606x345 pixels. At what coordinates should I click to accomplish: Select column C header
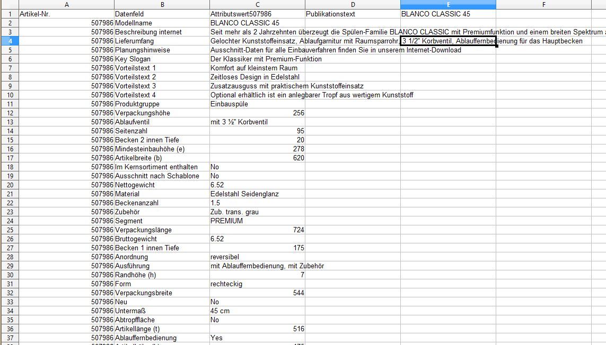[x=257, y=5]
